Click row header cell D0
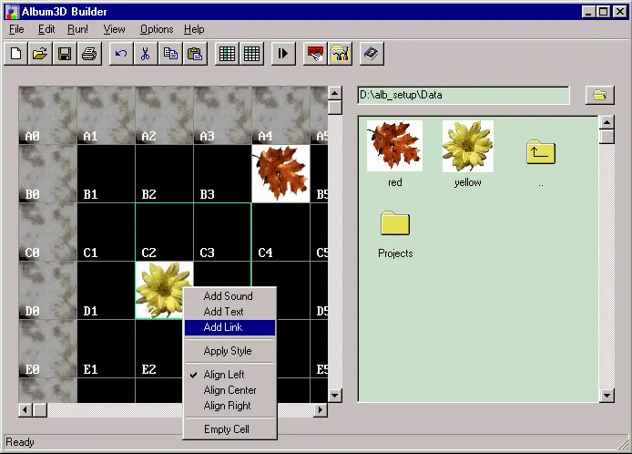 47,290
